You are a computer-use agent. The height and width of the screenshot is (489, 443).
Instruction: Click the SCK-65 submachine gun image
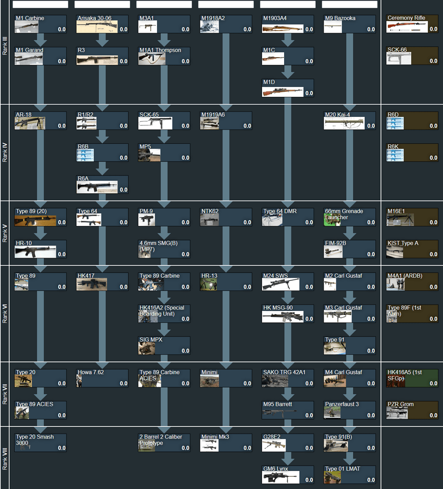(155, 124)
